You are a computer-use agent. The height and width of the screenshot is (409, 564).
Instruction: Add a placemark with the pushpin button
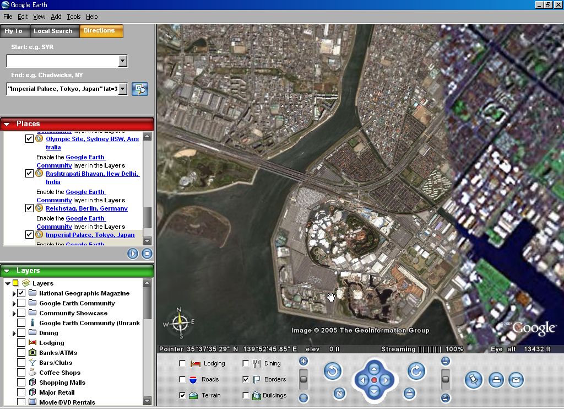click(473, 380)
